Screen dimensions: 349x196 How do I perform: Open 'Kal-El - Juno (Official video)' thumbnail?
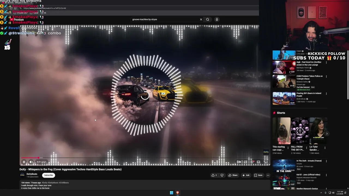[x=284, y=180]
